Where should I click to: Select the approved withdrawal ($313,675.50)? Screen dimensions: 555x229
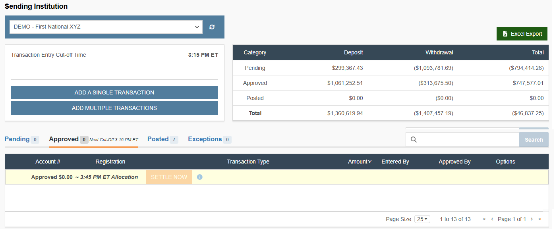click(436, 83)
